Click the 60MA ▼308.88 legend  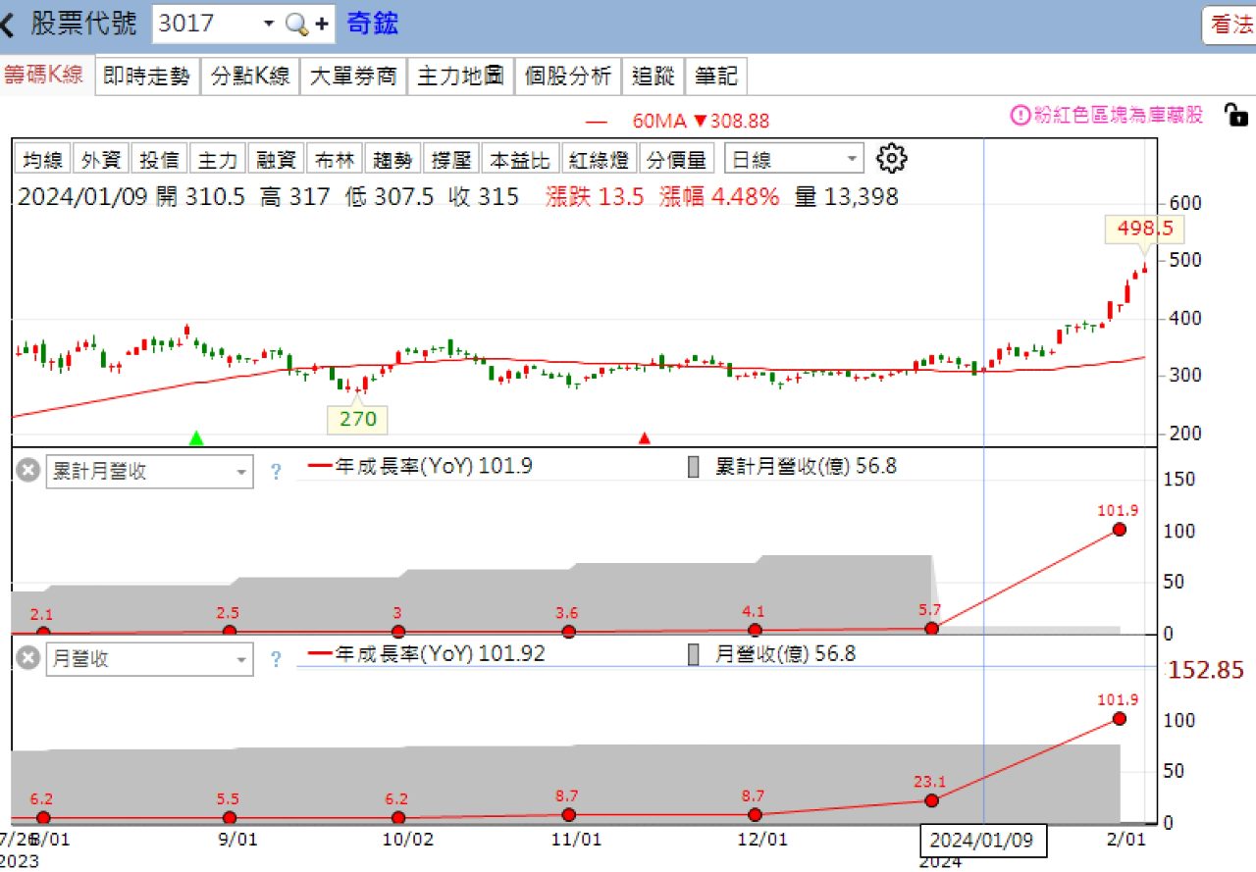677,121
